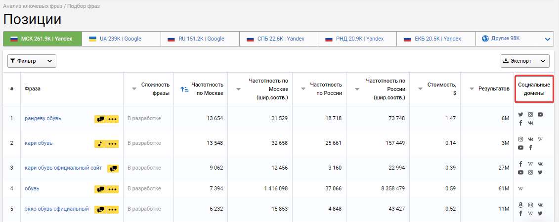559x222 pixels.
Task: Sort by Частотность по Москве ascending icon
Action: coord(184,89)
